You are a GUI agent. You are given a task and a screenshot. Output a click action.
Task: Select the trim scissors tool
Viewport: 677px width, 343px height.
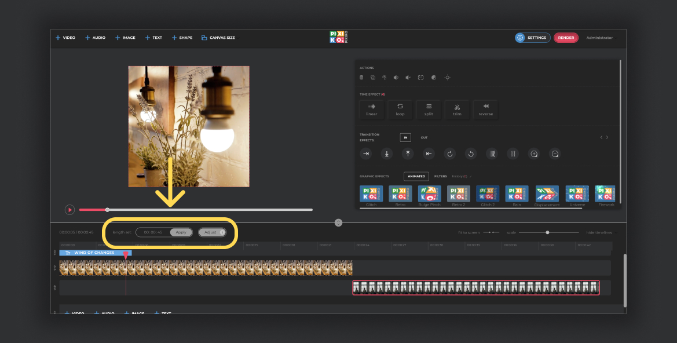[x=458, y=110]
